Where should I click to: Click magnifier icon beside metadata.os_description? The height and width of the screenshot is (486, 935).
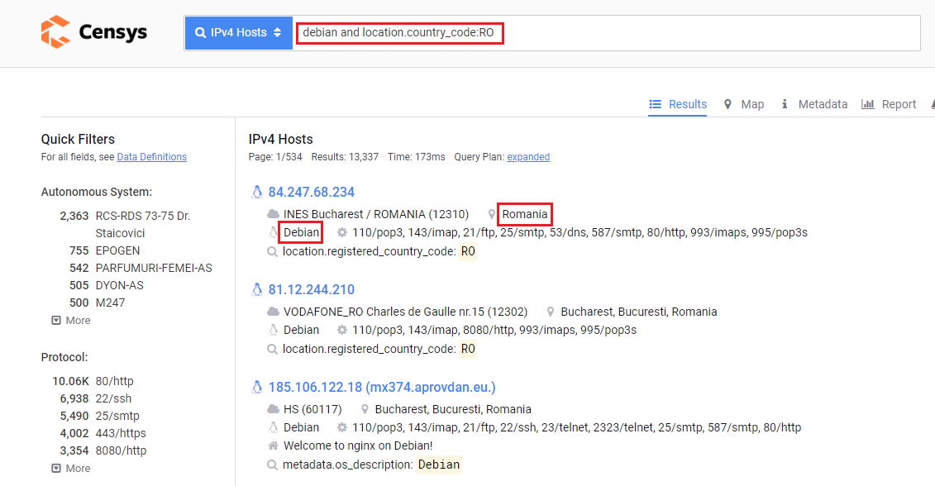tap(273, 465)
